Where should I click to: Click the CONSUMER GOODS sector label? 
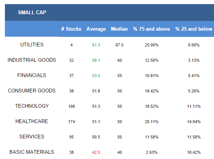click(x=32, y=91)
